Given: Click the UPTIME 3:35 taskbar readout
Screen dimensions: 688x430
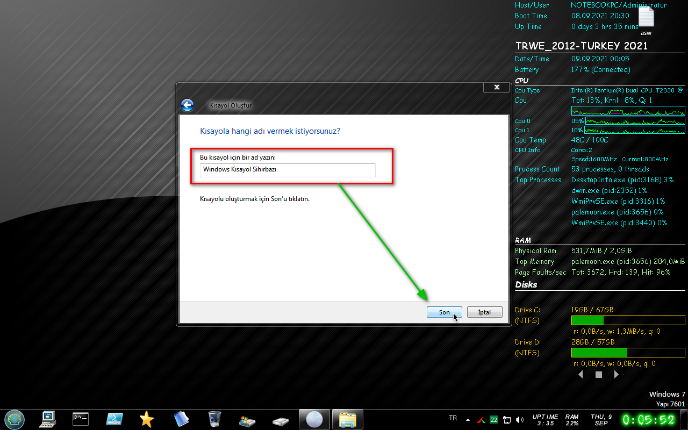Looking at the screenshot, I should pyautogui.click(x=545, y=420).
